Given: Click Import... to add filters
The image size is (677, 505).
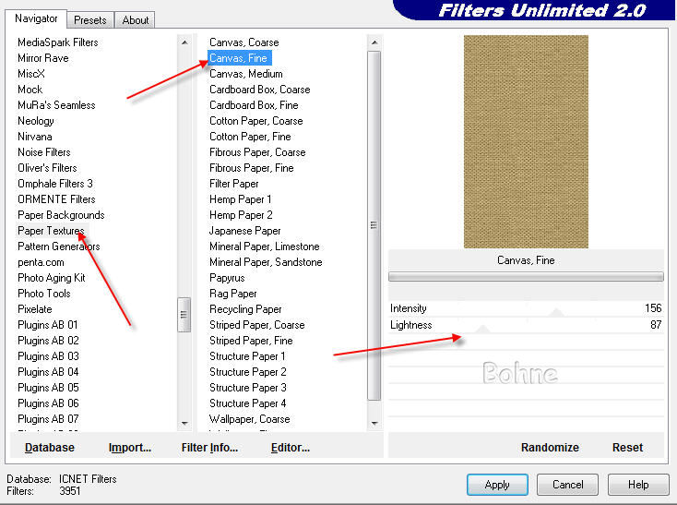Looking at the screenshot, I should click(130, 447).
